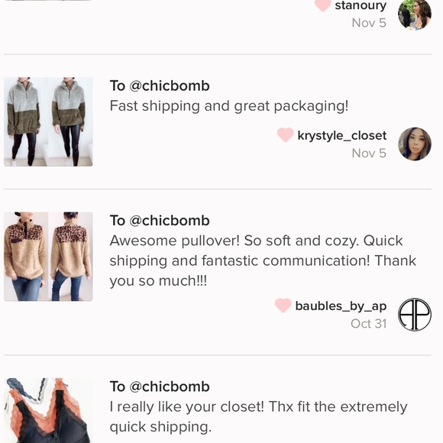
Task: Tap the heart icon beside baubles_by_ap
Action: [283, 306]
